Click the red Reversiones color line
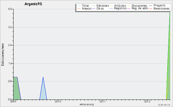Screen dimensions: 173x107 coord(151,8)
